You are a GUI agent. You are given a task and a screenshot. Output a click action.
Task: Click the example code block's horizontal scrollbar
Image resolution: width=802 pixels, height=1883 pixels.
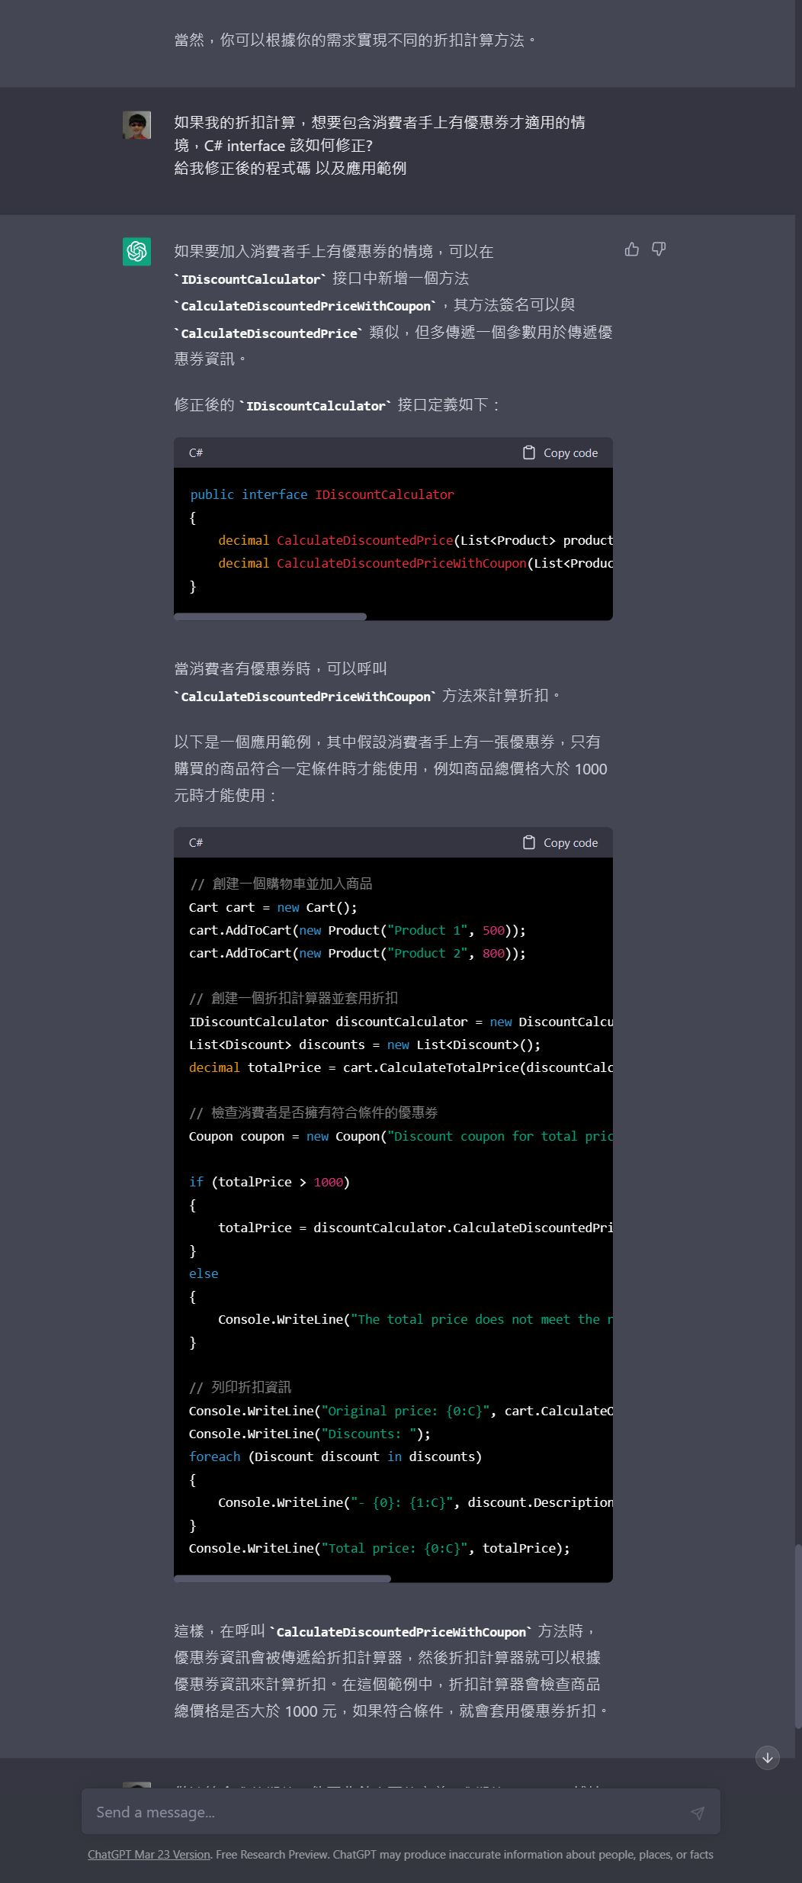point(282,1579)
